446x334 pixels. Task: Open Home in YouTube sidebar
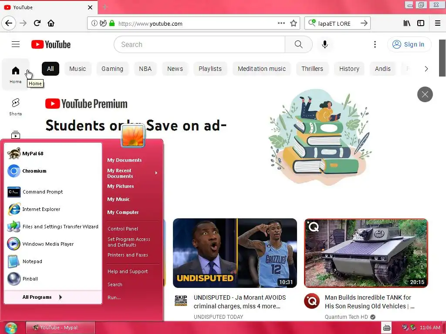point(16,74)
